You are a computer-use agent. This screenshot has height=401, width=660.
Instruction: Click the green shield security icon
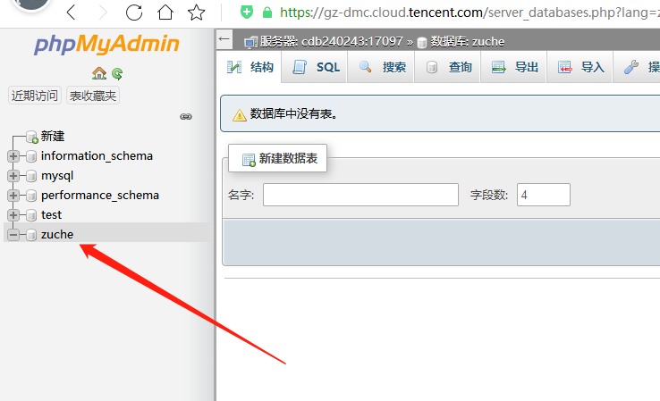[x=247, y=12]
